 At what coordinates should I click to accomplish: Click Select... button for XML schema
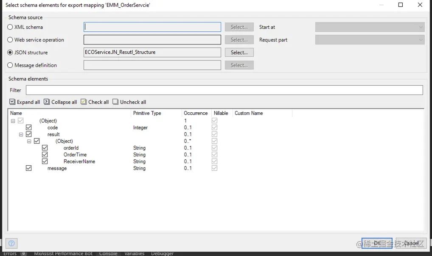coord(239,27)
